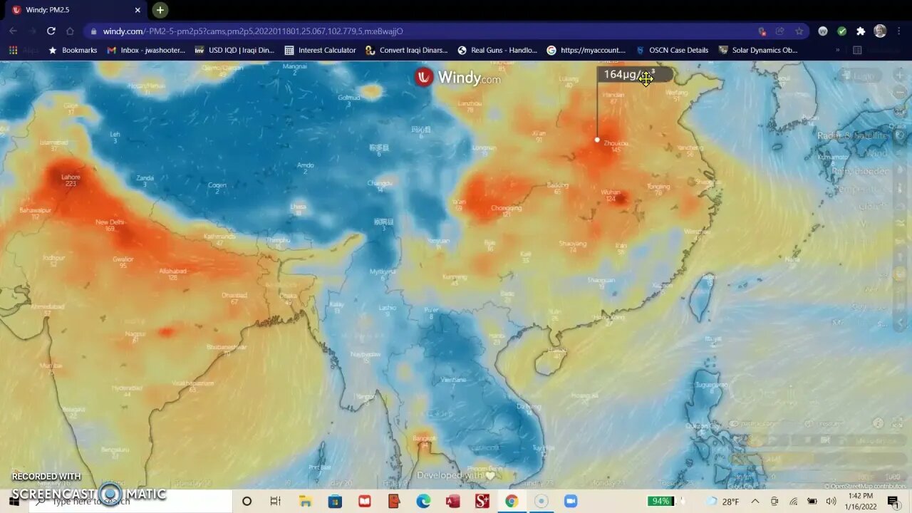This screenshot has height=513, width=912.
Task: Select the Rain, thunder layer
Action: [x=861, y=172]
